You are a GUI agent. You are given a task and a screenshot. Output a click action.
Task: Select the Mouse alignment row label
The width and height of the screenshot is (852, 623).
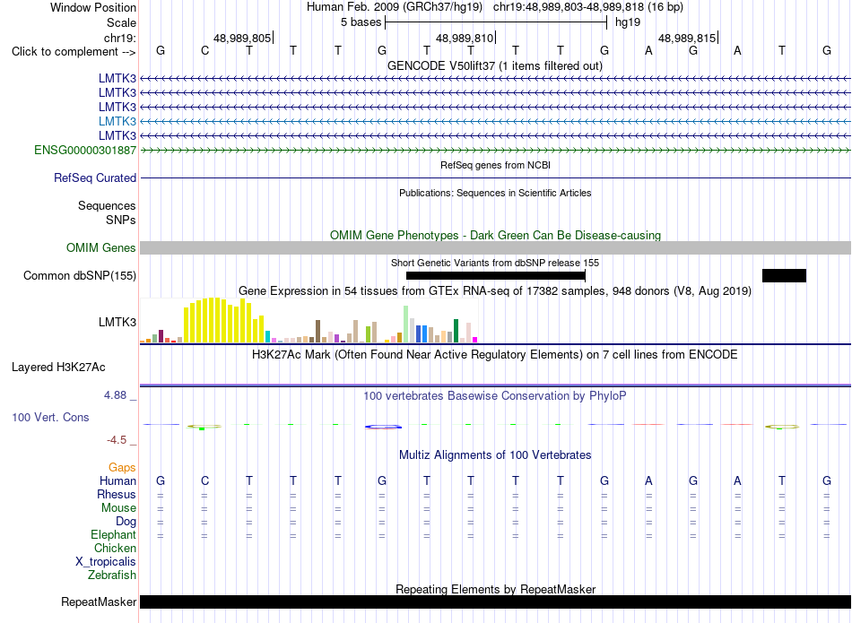click(118, 508)
